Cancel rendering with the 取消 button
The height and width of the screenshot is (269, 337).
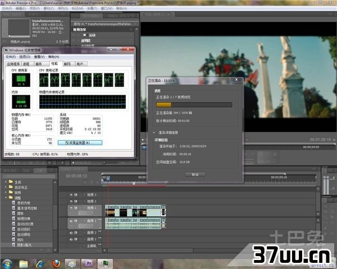[195, 175]
